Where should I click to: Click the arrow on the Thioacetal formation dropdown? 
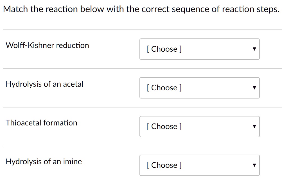254,127
